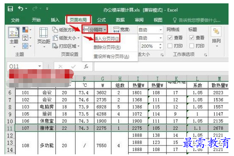Click the Save icon in quick access toolbar

point(11,9)
